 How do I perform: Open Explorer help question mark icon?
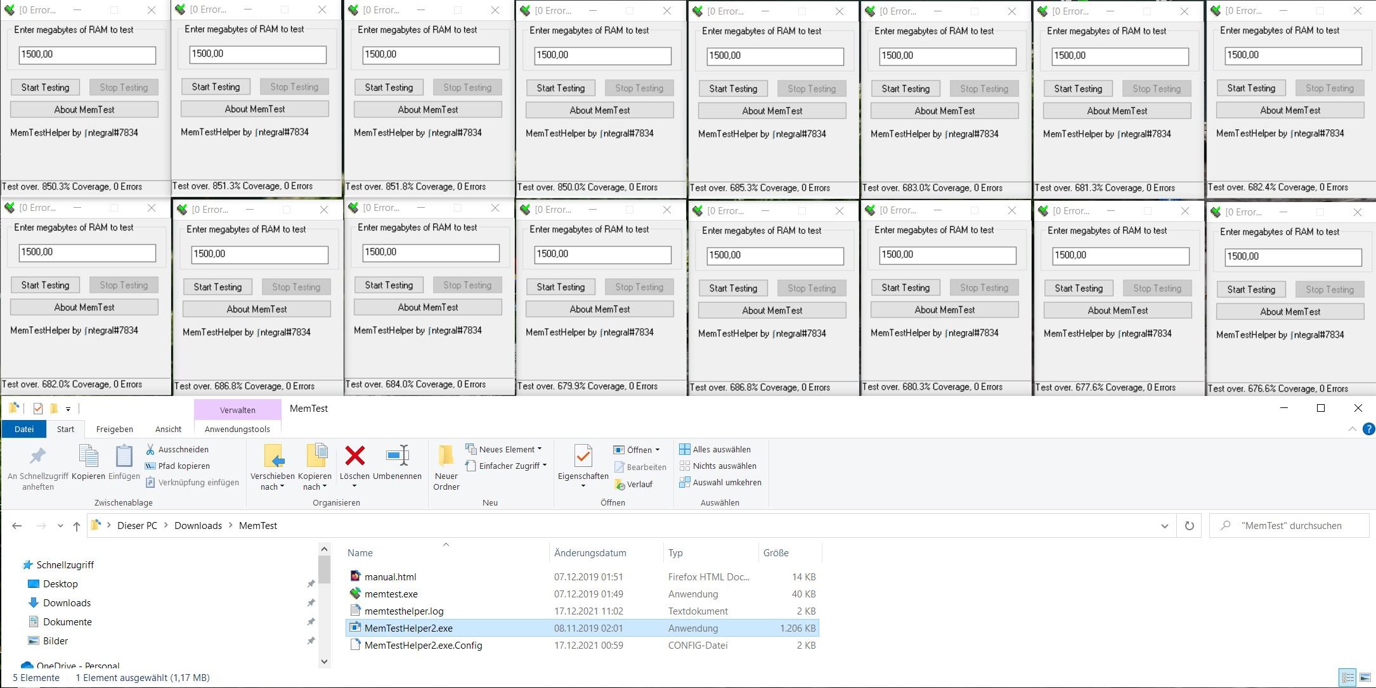(x=1368, y=430)
